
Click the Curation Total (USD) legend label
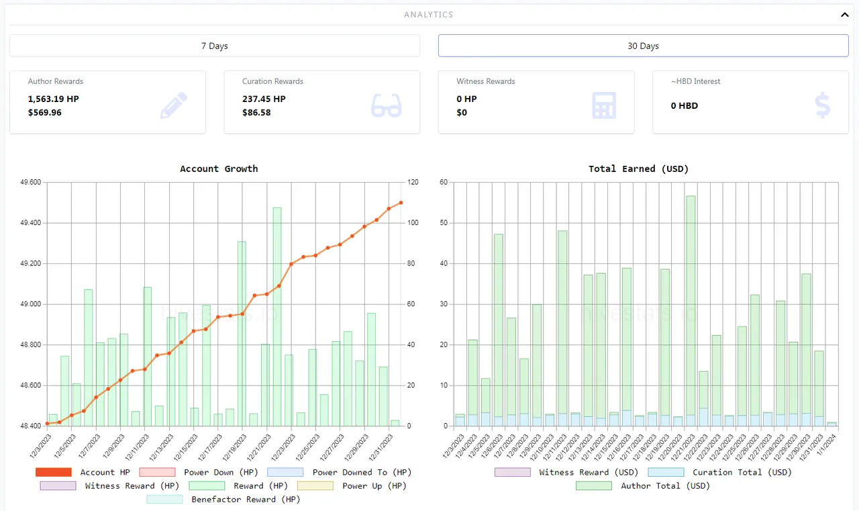742,472
